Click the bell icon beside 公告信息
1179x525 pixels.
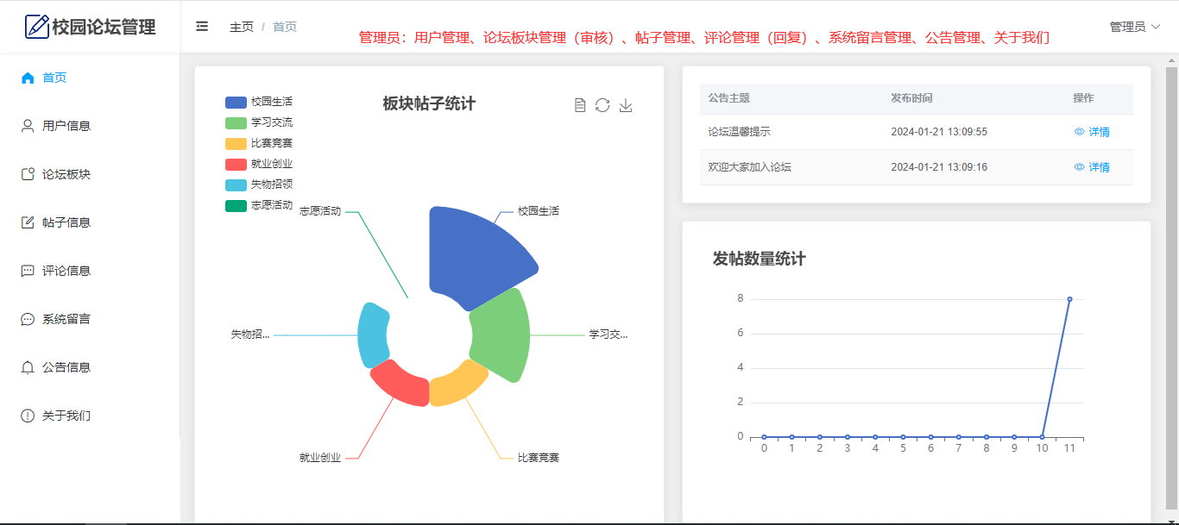(x=28, y=367)
